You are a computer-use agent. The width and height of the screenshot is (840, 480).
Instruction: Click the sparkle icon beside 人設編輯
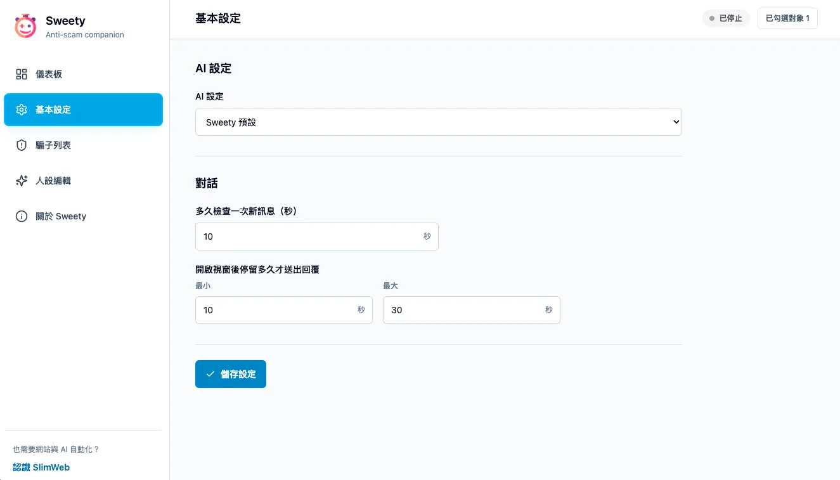coord(22,181)
